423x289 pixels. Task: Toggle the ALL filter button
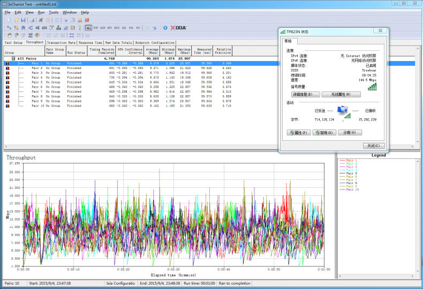(x=88, y=28)
